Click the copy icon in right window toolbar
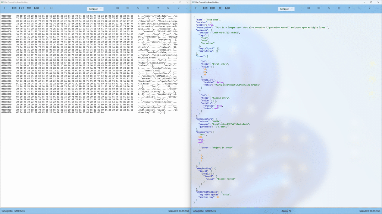 pos(329,8)
